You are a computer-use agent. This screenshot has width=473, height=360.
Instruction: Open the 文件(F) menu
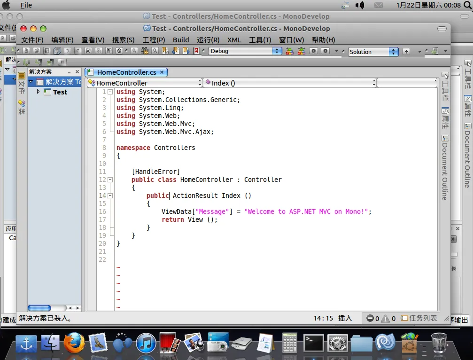pos(32,40)
